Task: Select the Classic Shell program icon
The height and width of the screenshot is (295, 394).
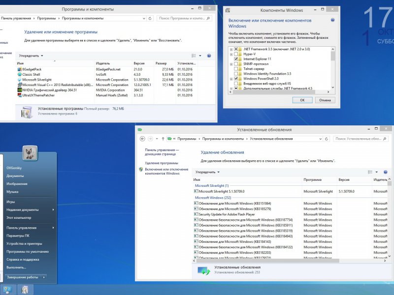Action: (20, 75)
